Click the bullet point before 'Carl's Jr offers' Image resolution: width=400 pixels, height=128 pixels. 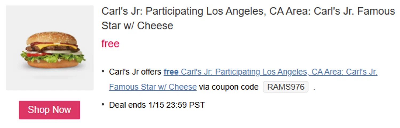click(103, 72)
